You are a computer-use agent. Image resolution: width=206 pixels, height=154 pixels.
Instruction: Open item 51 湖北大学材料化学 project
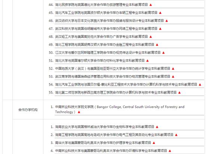click(x=100, y=61)
